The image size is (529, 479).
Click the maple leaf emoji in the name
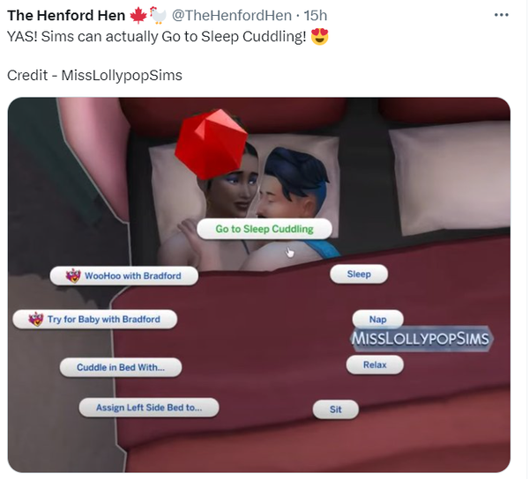coord(138,15)
